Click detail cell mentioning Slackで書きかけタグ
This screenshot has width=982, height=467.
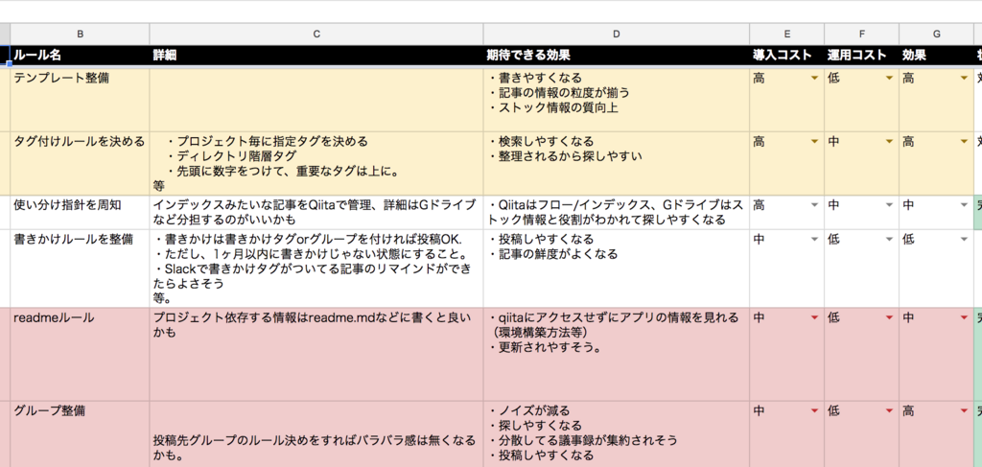(316, 269)
